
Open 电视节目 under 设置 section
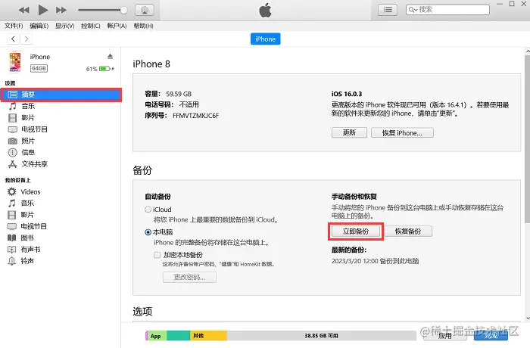point(34,129)
